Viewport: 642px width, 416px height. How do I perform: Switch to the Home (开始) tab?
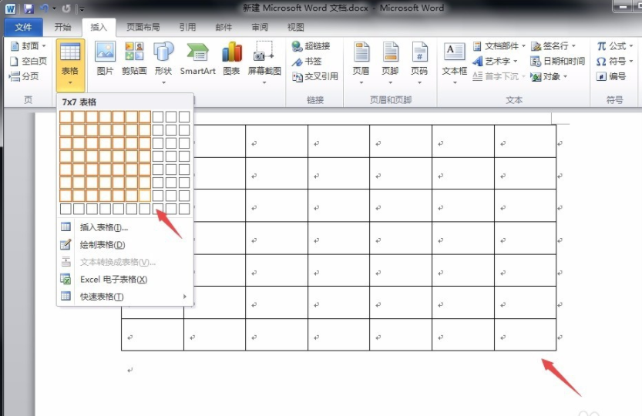[62, 28]
